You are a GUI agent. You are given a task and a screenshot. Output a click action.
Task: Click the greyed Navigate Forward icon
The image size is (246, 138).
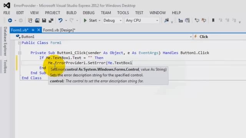tap(21, 20)
